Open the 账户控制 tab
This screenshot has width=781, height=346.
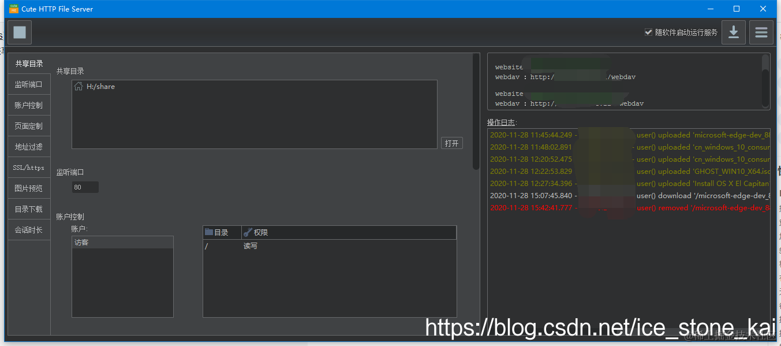tap(29, 105)
